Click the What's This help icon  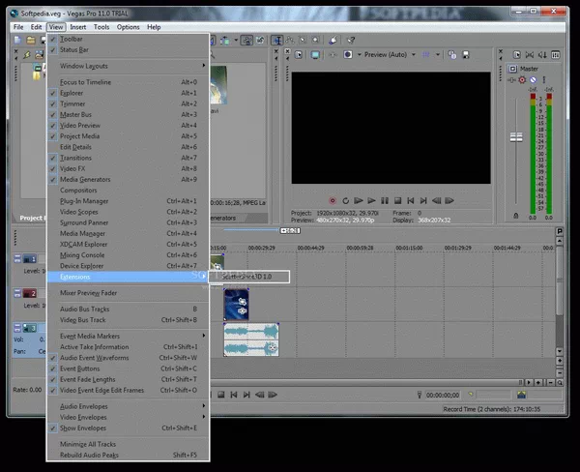coord(350,40)
